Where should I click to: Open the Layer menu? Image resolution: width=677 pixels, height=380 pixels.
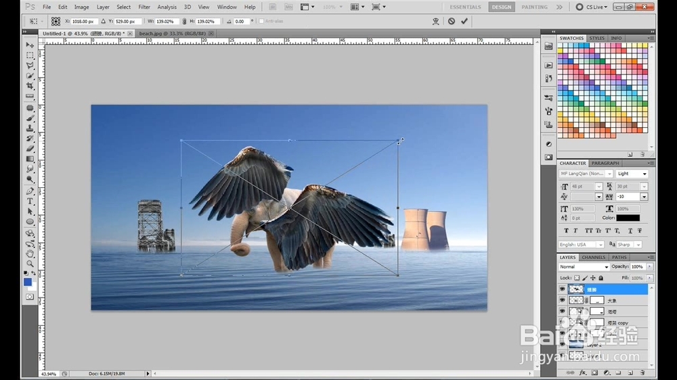[103, 7]
